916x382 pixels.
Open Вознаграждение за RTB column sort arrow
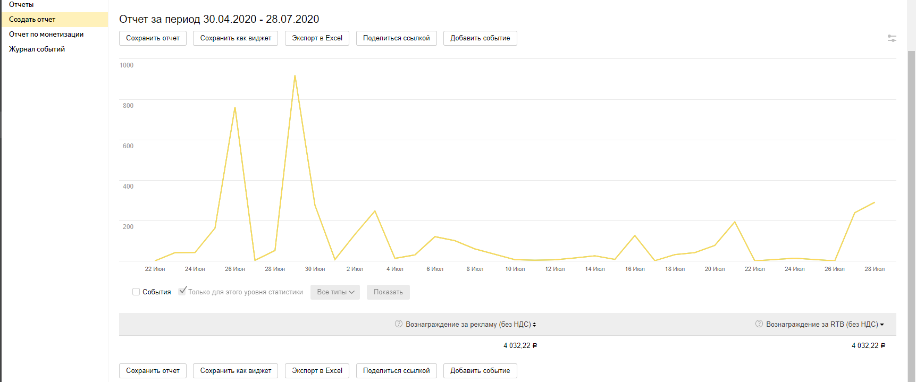pyautogui.click(x=882, y=325)
